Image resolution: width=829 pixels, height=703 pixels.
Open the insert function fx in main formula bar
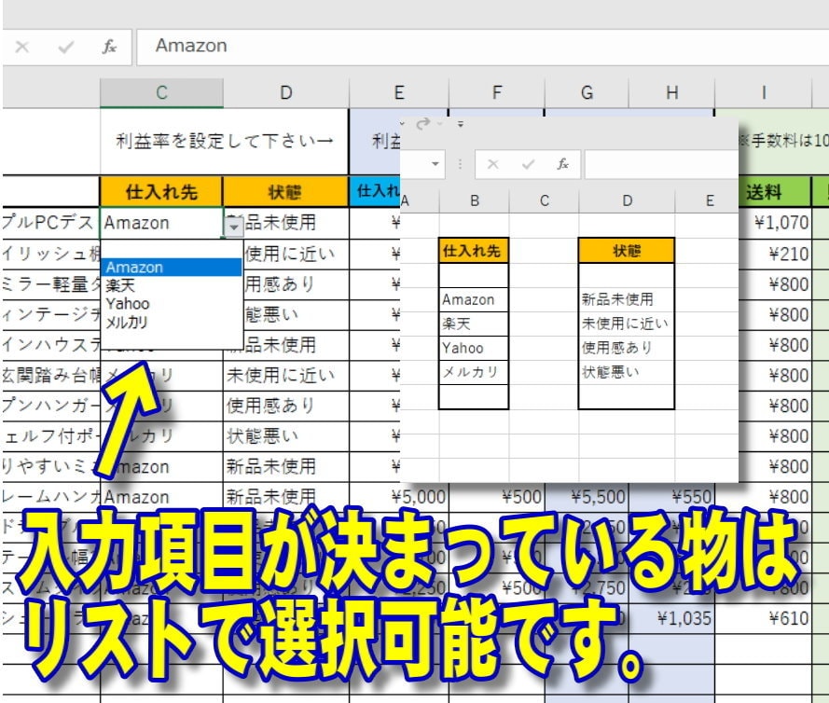pos(109,47)
